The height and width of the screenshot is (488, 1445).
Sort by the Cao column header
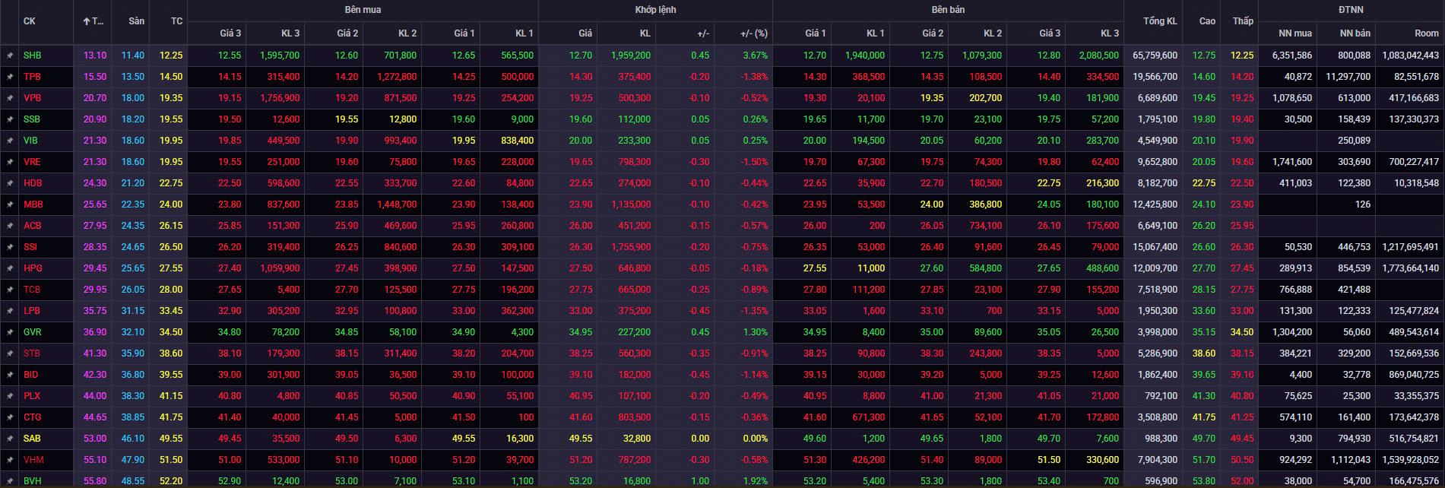[x=1207, y=21]
